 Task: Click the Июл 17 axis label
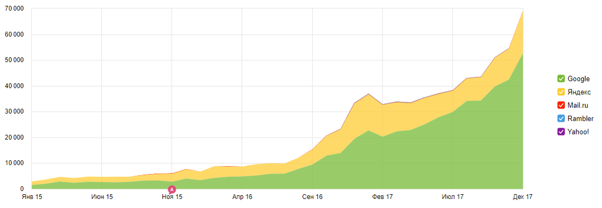tap(453, 197)
